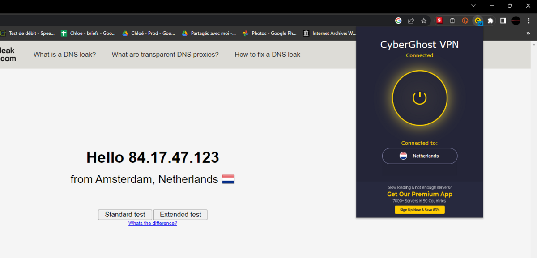Click the CyberGhost VPN title
Viewport: 537px width, 258px height.
(420, 44)
